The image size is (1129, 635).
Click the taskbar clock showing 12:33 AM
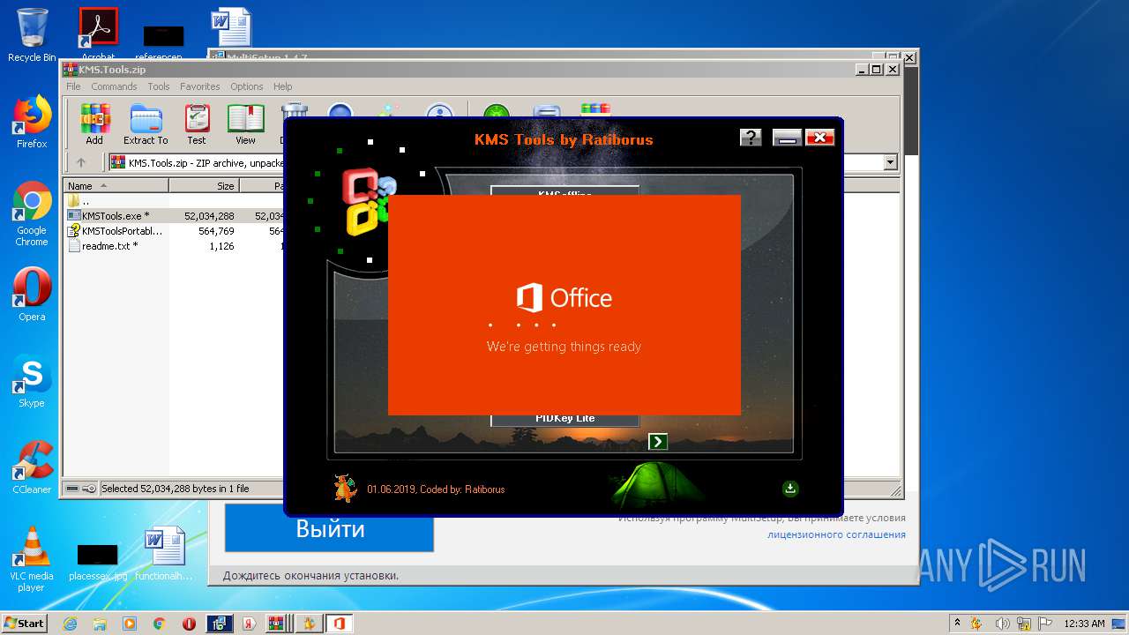pyautogui.click(x=1084, y=624)
